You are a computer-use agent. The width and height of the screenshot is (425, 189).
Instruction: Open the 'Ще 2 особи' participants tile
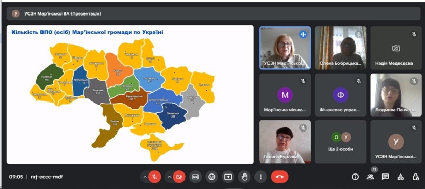[341, 141]
